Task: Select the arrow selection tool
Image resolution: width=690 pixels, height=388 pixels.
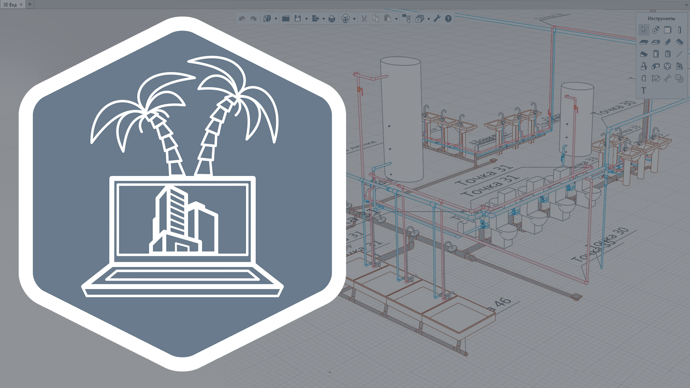Action: point(644,30)
